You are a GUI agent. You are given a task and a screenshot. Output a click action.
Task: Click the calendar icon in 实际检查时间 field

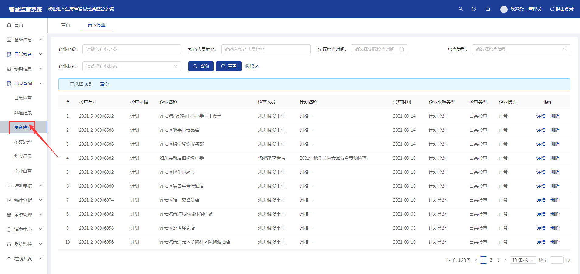point(401,50)
